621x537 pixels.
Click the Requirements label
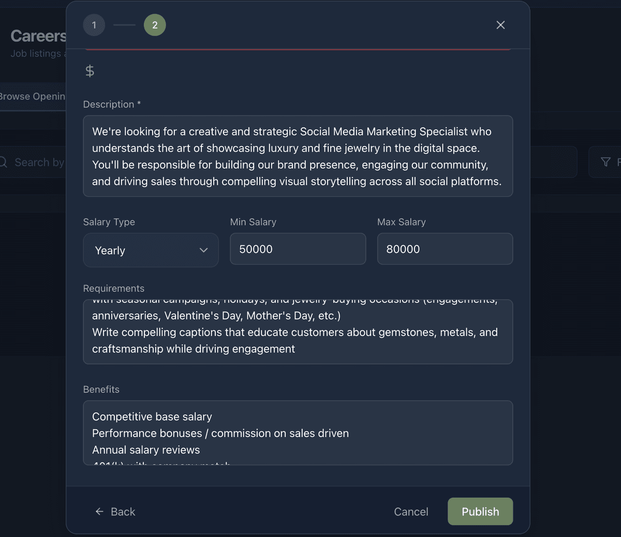click(113, 288)
